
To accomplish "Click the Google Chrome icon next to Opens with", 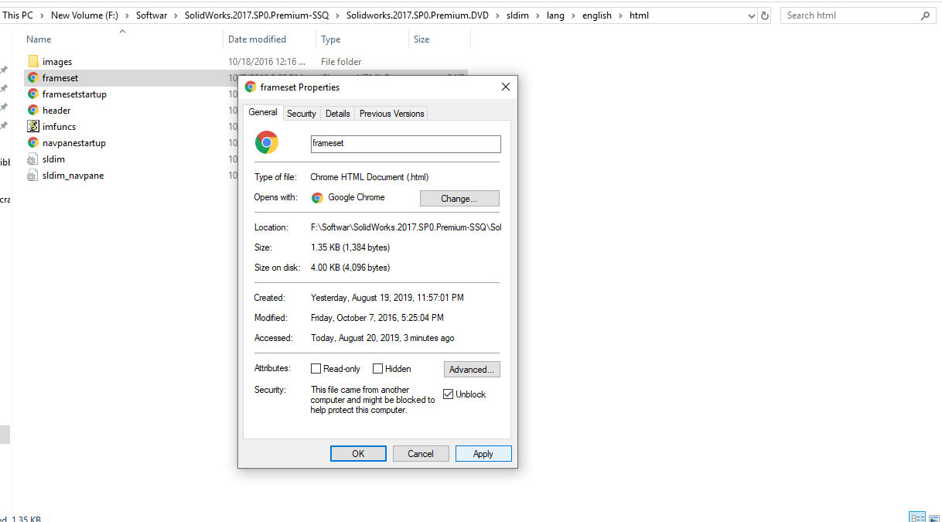I will click(317, 198).
